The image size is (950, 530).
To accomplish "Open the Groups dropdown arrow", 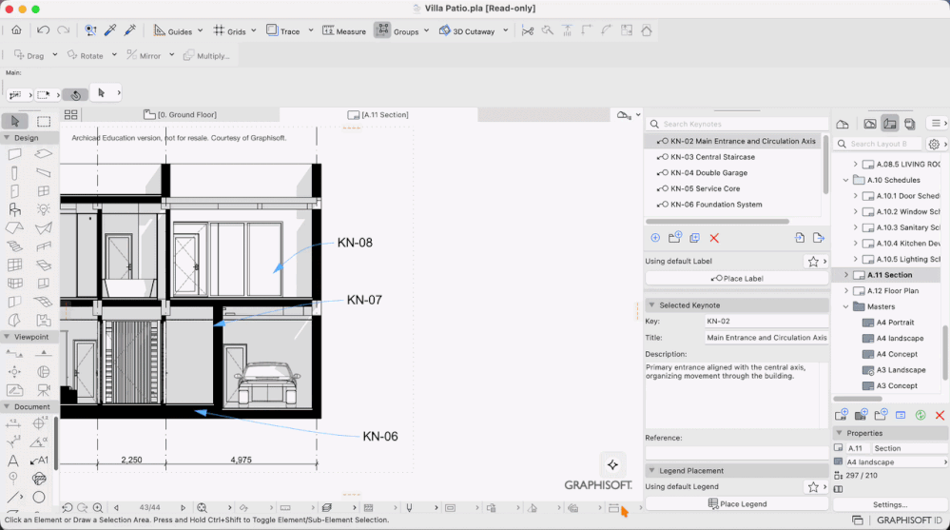I will tap(427, 30).
